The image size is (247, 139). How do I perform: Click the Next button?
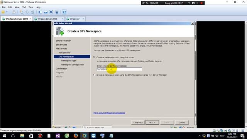click(x=152, y=122)
